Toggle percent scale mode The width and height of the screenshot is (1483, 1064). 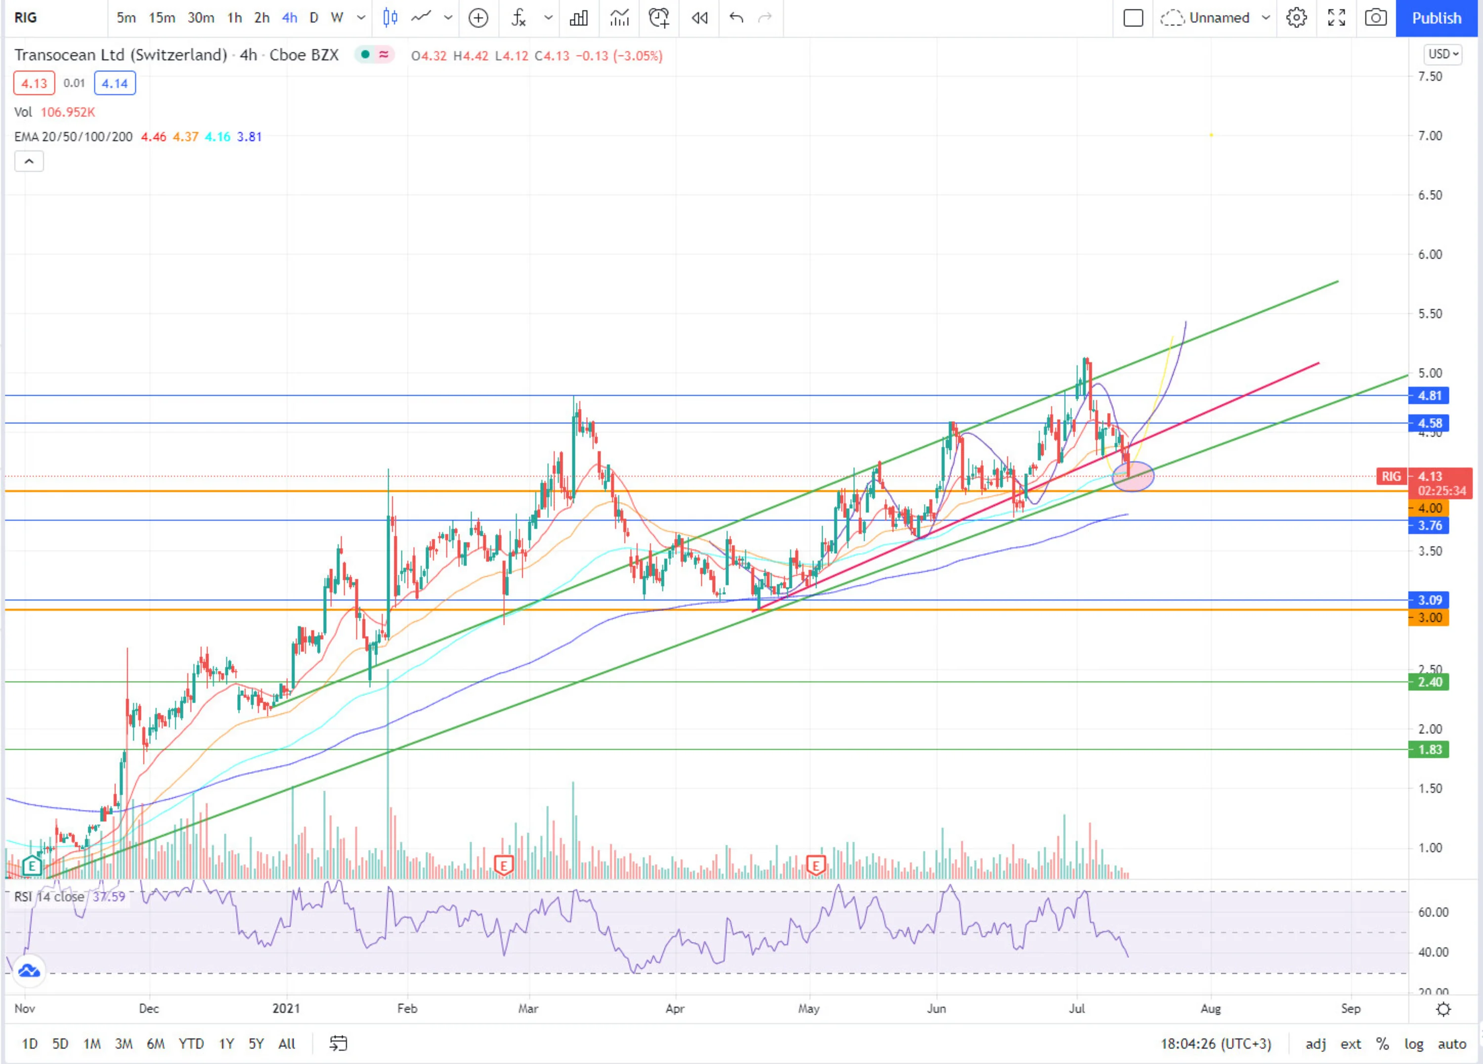pos(1382,1044)
